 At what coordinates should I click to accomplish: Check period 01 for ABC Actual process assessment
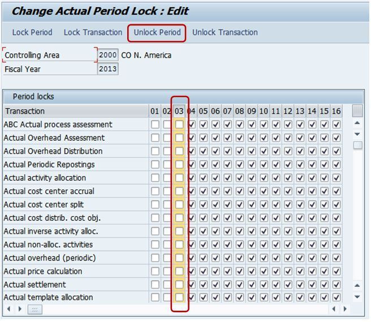(x=155, y=124)
